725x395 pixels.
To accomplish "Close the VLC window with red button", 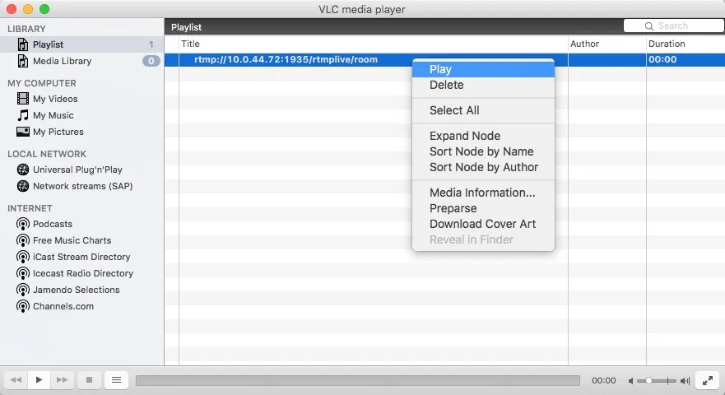I will point(12,9).
